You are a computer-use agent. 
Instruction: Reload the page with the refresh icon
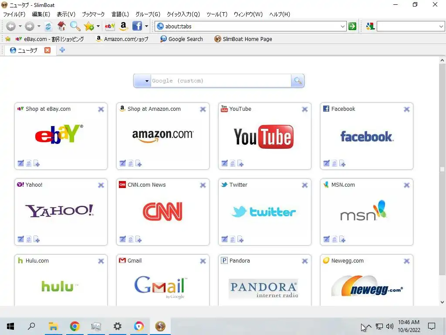coord(48,26)
